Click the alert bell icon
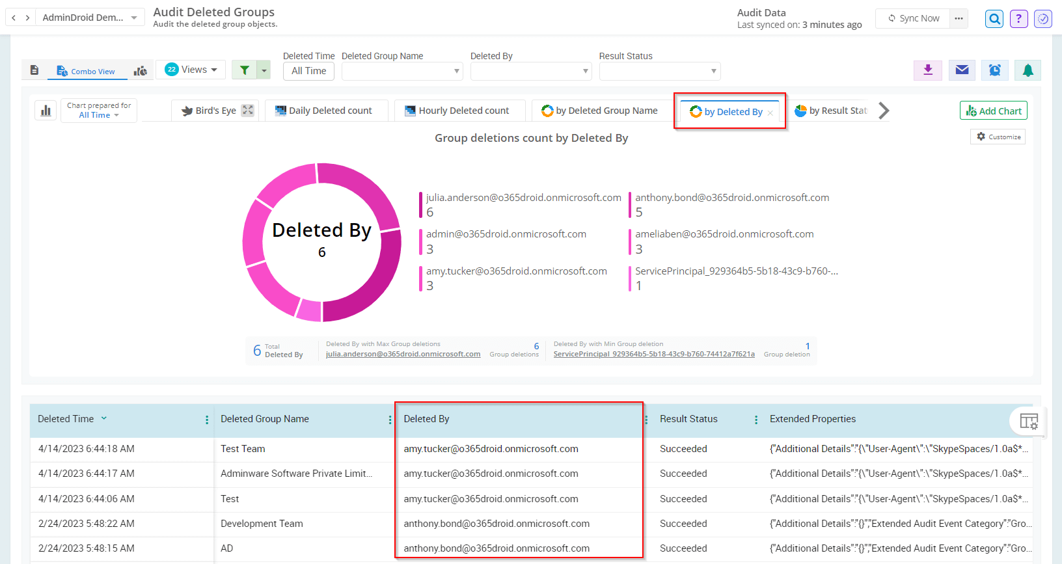The width and height of the screenshot is (1062, 564). tap(1028, 70)
